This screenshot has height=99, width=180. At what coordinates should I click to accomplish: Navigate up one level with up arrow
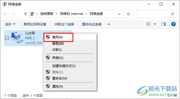point(25,14)
